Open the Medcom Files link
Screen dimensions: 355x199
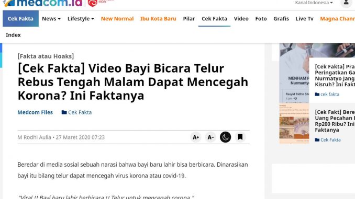[35, 112]
